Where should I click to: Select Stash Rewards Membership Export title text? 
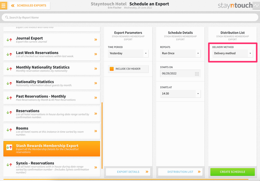47,146
